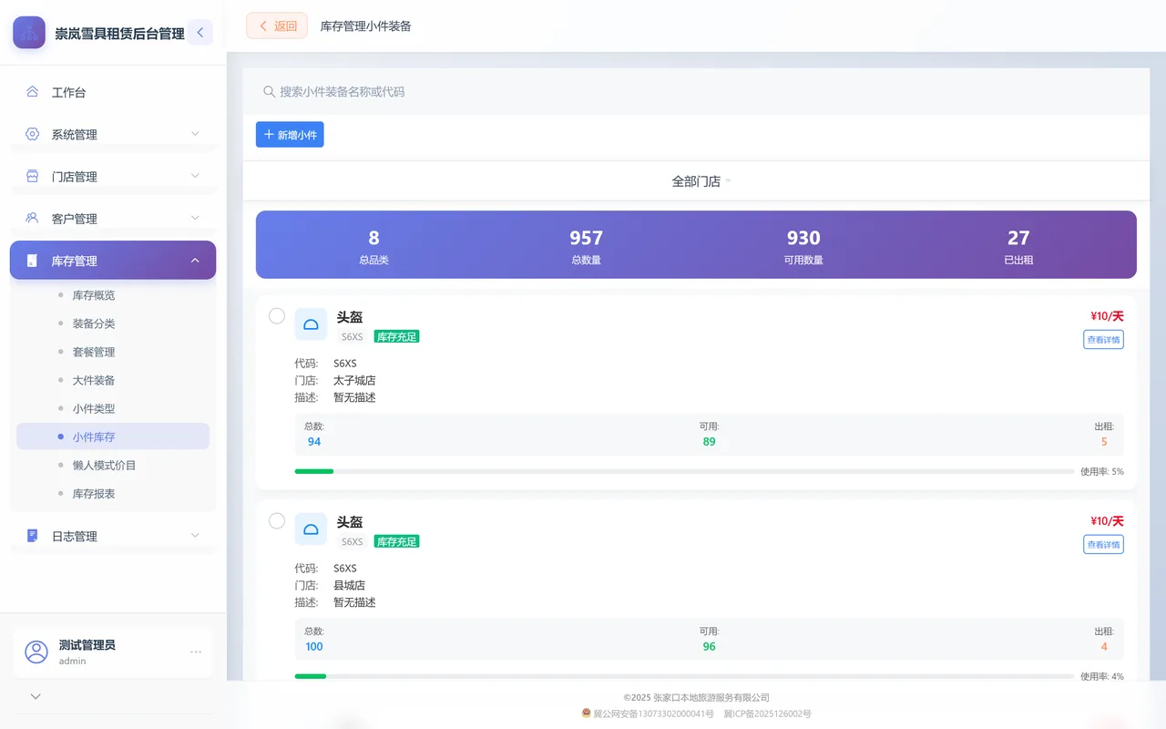
Task: Click the 门店管理 store icon
Action: 33,176
